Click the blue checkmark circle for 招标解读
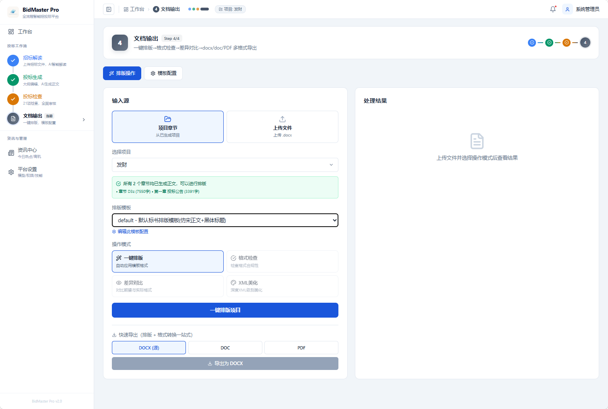Screen dimensions: 608x409 (x=13, y=61)
